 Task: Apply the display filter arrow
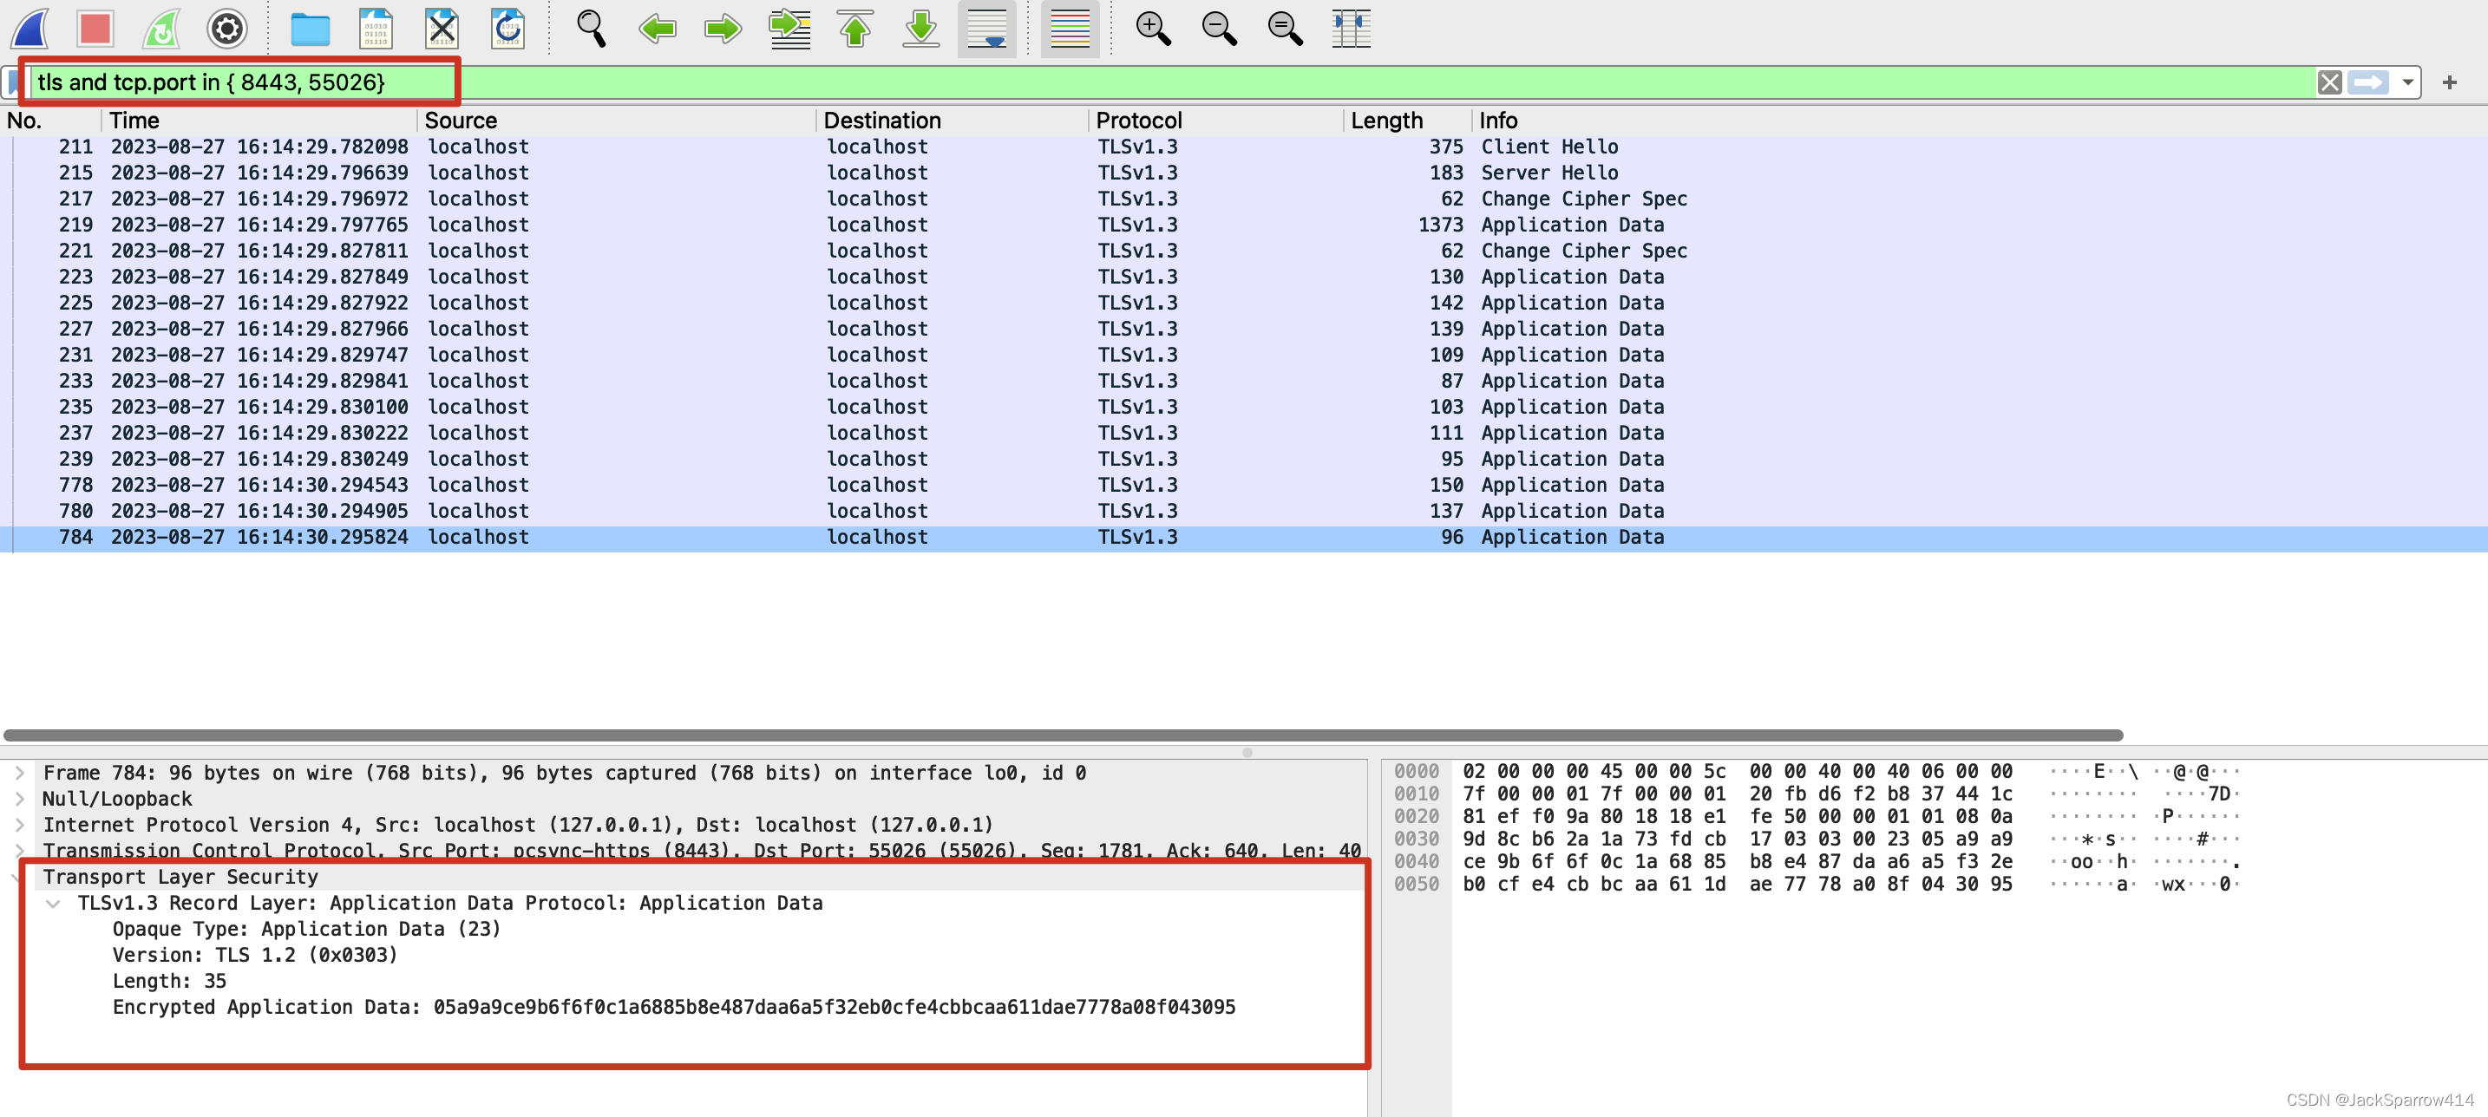click(x=2367, y=83)
